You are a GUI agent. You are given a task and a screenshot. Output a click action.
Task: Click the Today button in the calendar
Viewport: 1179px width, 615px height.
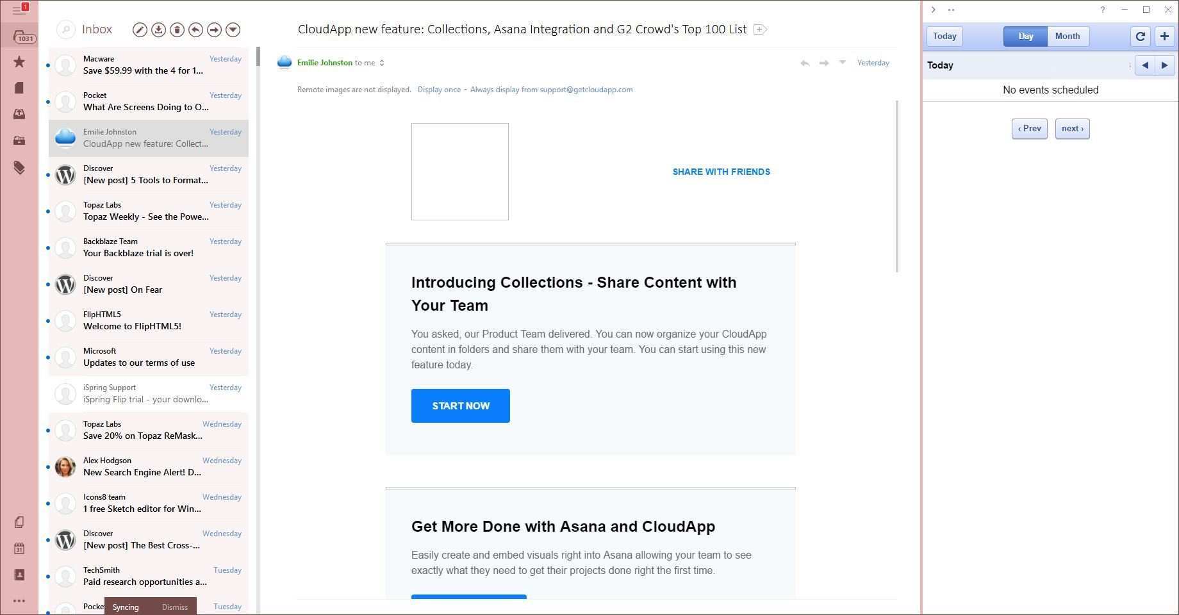pos(944,36)
